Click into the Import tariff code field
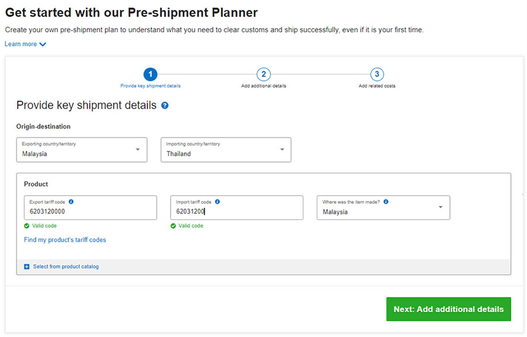Image resolution: width=527 pixels, height=337 pixels. [x=237, y=212]
